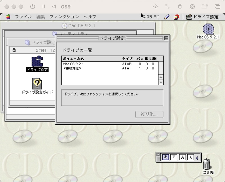Click the input palette close box
225x182 pixels.
158,154
